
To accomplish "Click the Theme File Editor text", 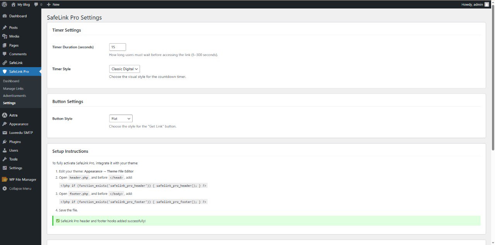I will [120, 171].
